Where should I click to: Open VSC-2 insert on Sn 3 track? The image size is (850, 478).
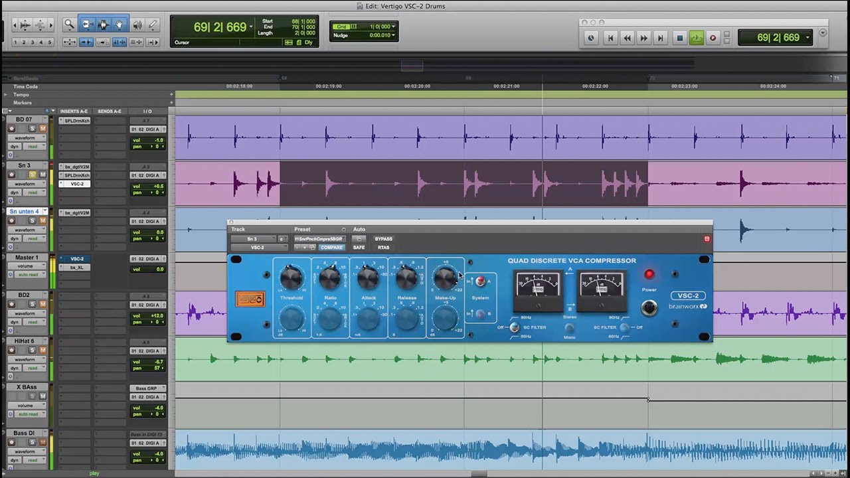74,184
